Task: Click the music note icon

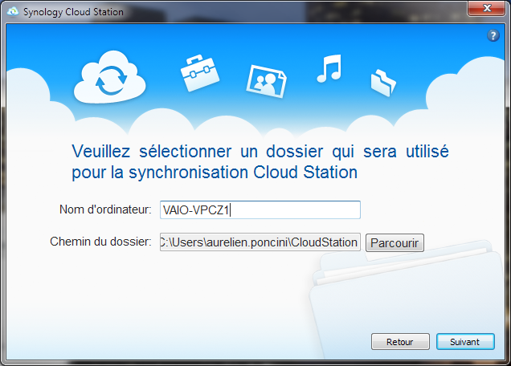Action: tap(328, 68)
